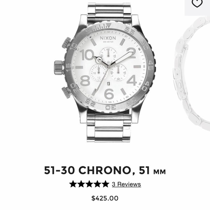
Task: Click the NIXON logo on the dial
Action: pos(108,38)
